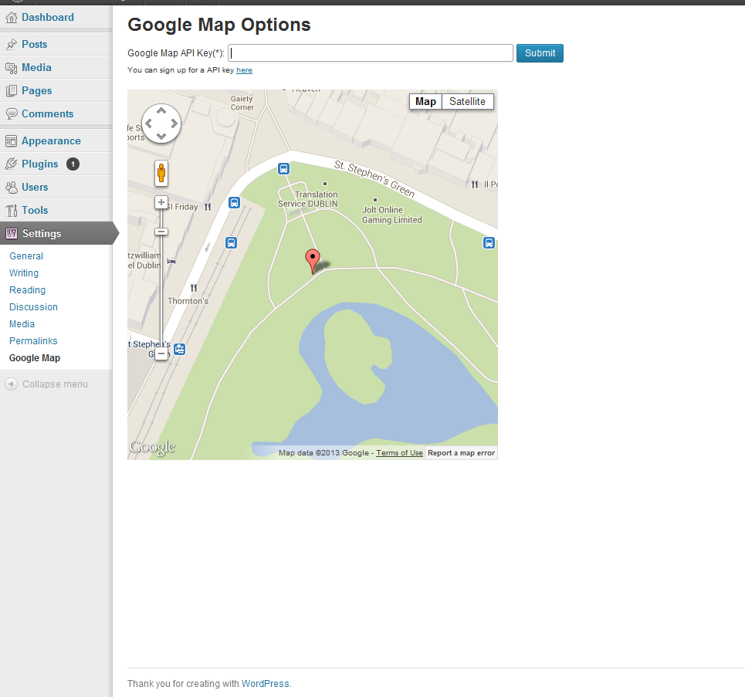Follow the 'here' API key signup link
This screenshot has width=745, height=697.
244,70
